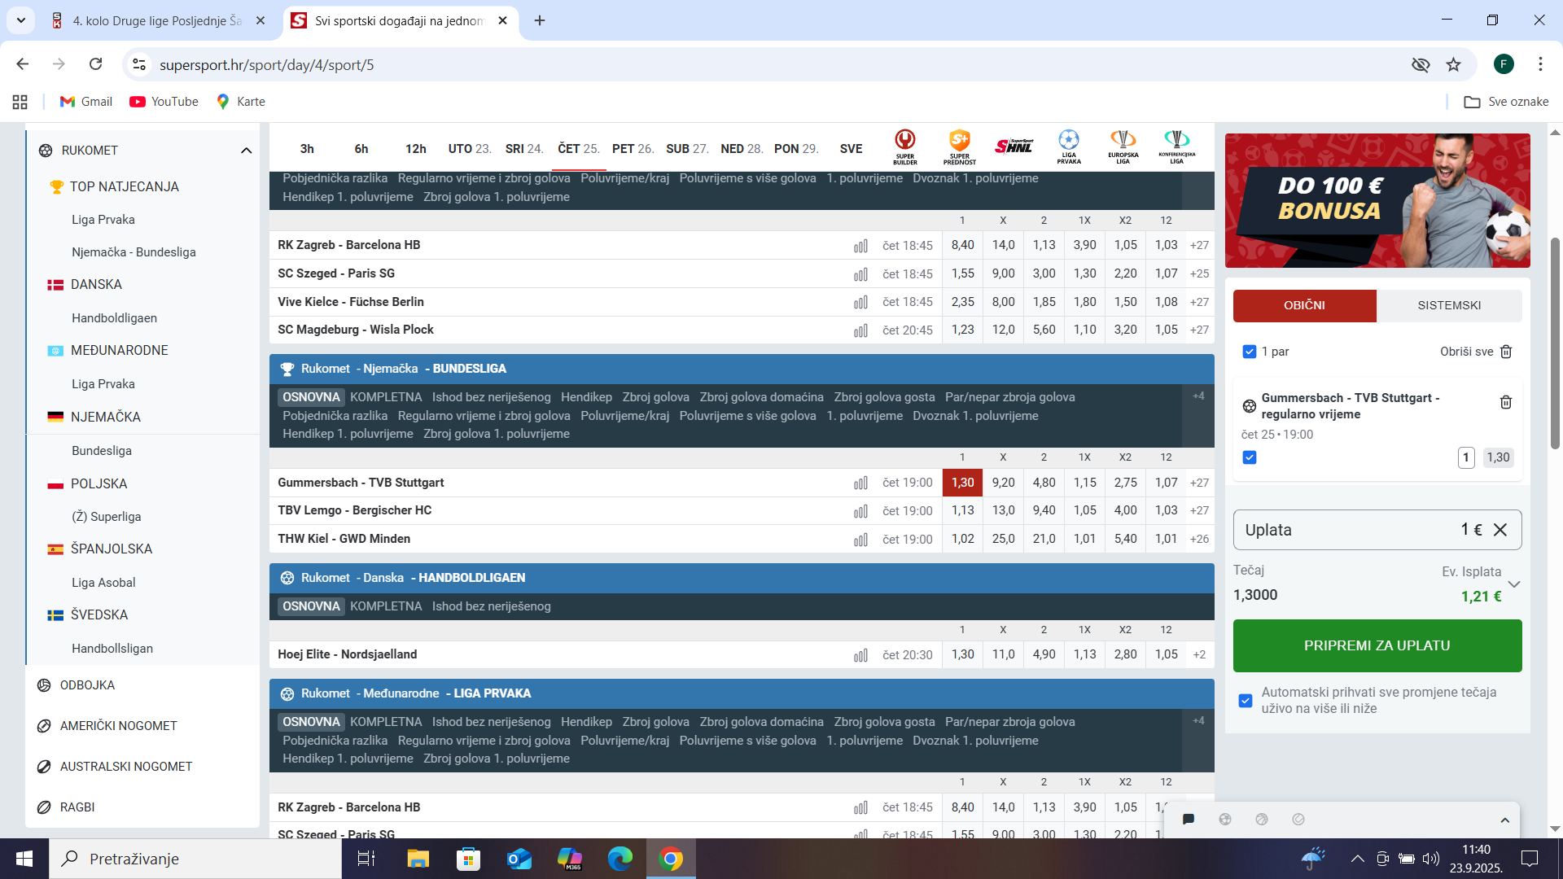Open the Super Builder icon

pyautogui.click(x=905, y=146)
